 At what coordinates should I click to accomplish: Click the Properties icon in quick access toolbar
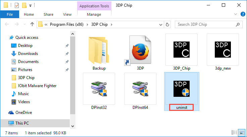click(x=17, y=5)
